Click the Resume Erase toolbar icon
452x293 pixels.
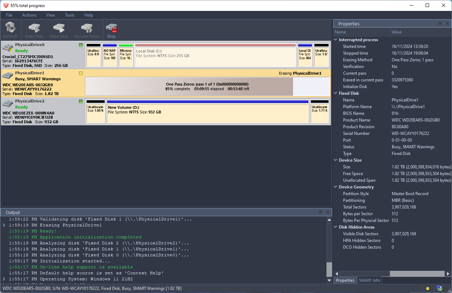coord(86,29)
